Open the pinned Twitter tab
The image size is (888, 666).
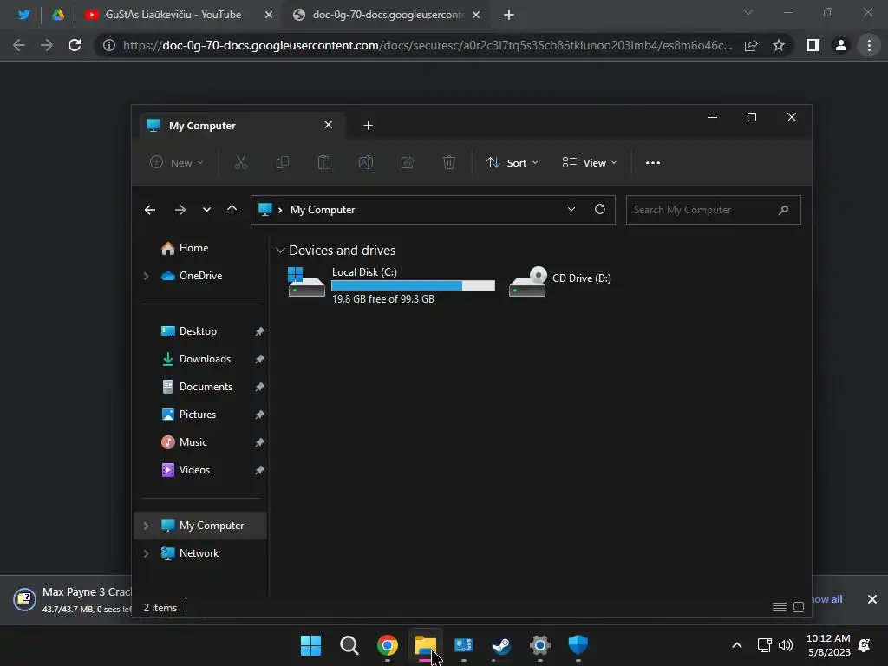coord(23,15)
